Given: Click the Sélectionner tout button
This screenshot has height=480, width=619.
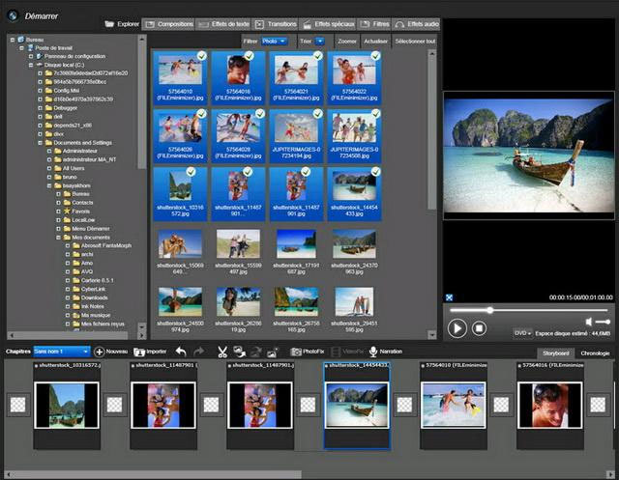Looking at the screenshot, I should coord(416,42).
